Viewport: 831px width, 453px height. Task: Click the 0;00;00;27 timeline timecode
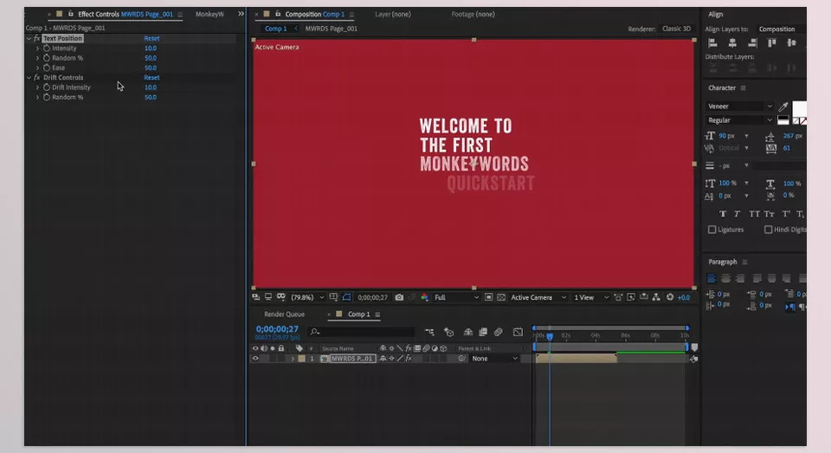(x=277, y=329)
